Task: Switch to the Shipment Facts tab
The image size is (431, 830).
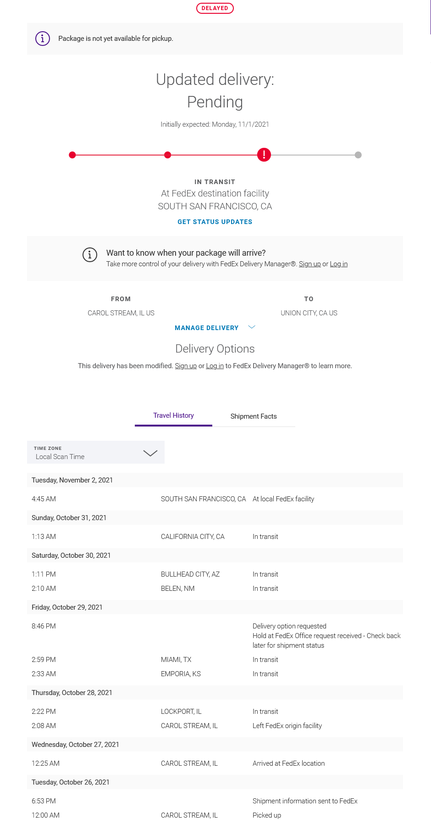Action: click(x=254, y=416)
